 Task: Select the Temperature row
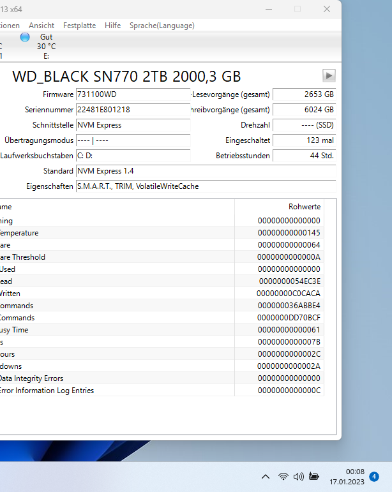click(162, 233)
